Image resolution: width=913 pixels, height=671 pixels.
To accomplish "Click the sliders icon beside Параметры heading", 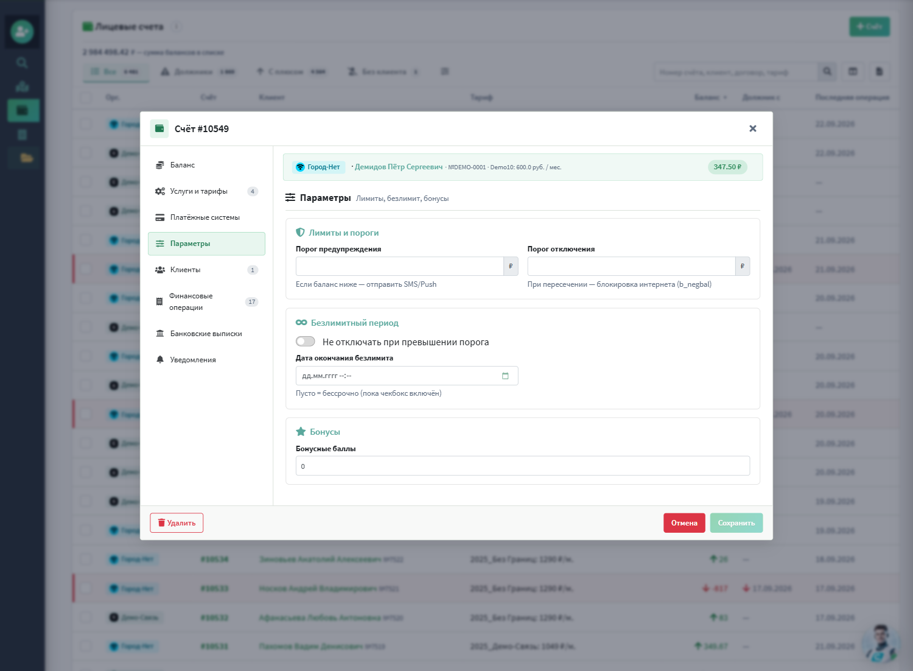I will (290, 198).
